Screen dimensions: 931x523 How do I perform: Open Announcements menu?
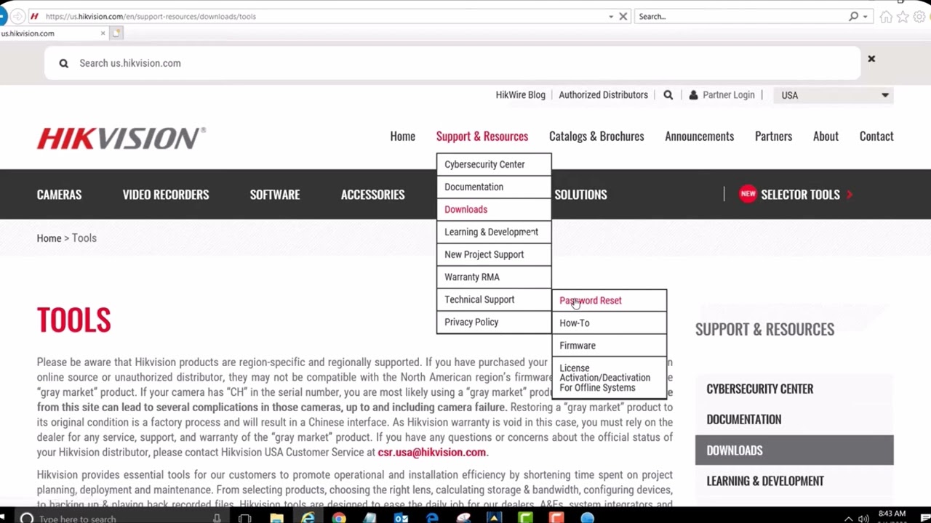point(699,137)
